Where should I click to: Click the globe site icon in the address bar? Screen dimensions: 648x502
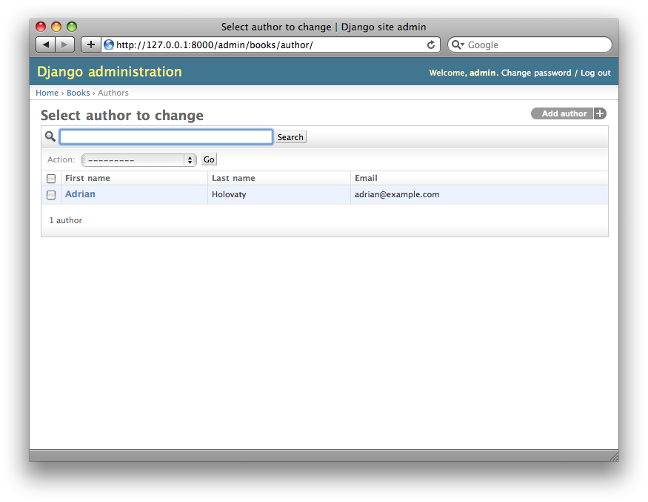tap(109, 44)
